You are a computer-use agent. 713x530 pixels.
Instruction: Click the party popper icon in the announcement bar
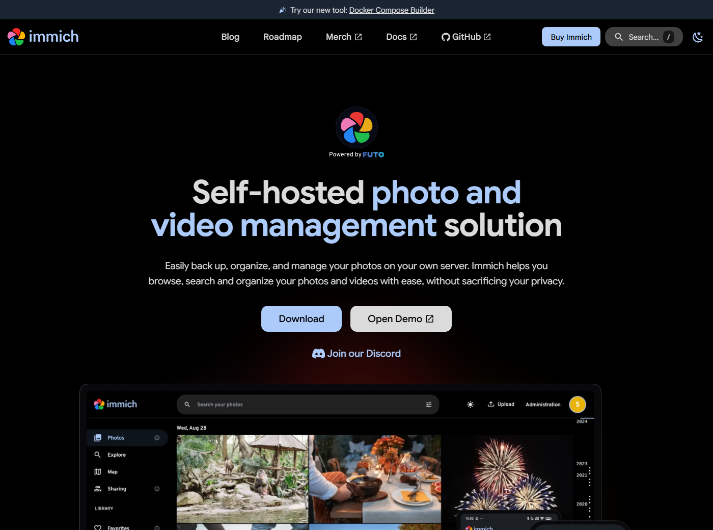pos(283,10)
